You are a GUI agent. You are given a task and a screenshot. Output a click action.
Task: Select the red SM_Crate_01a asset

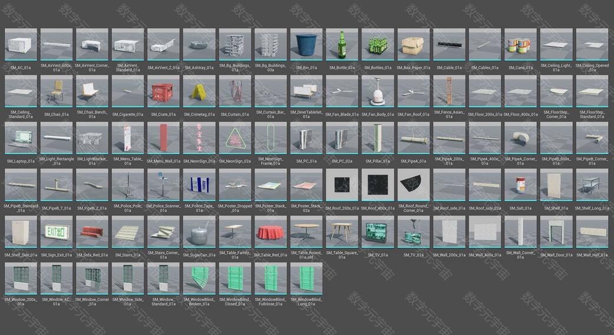pyautogui.click(x=163, y=91)
